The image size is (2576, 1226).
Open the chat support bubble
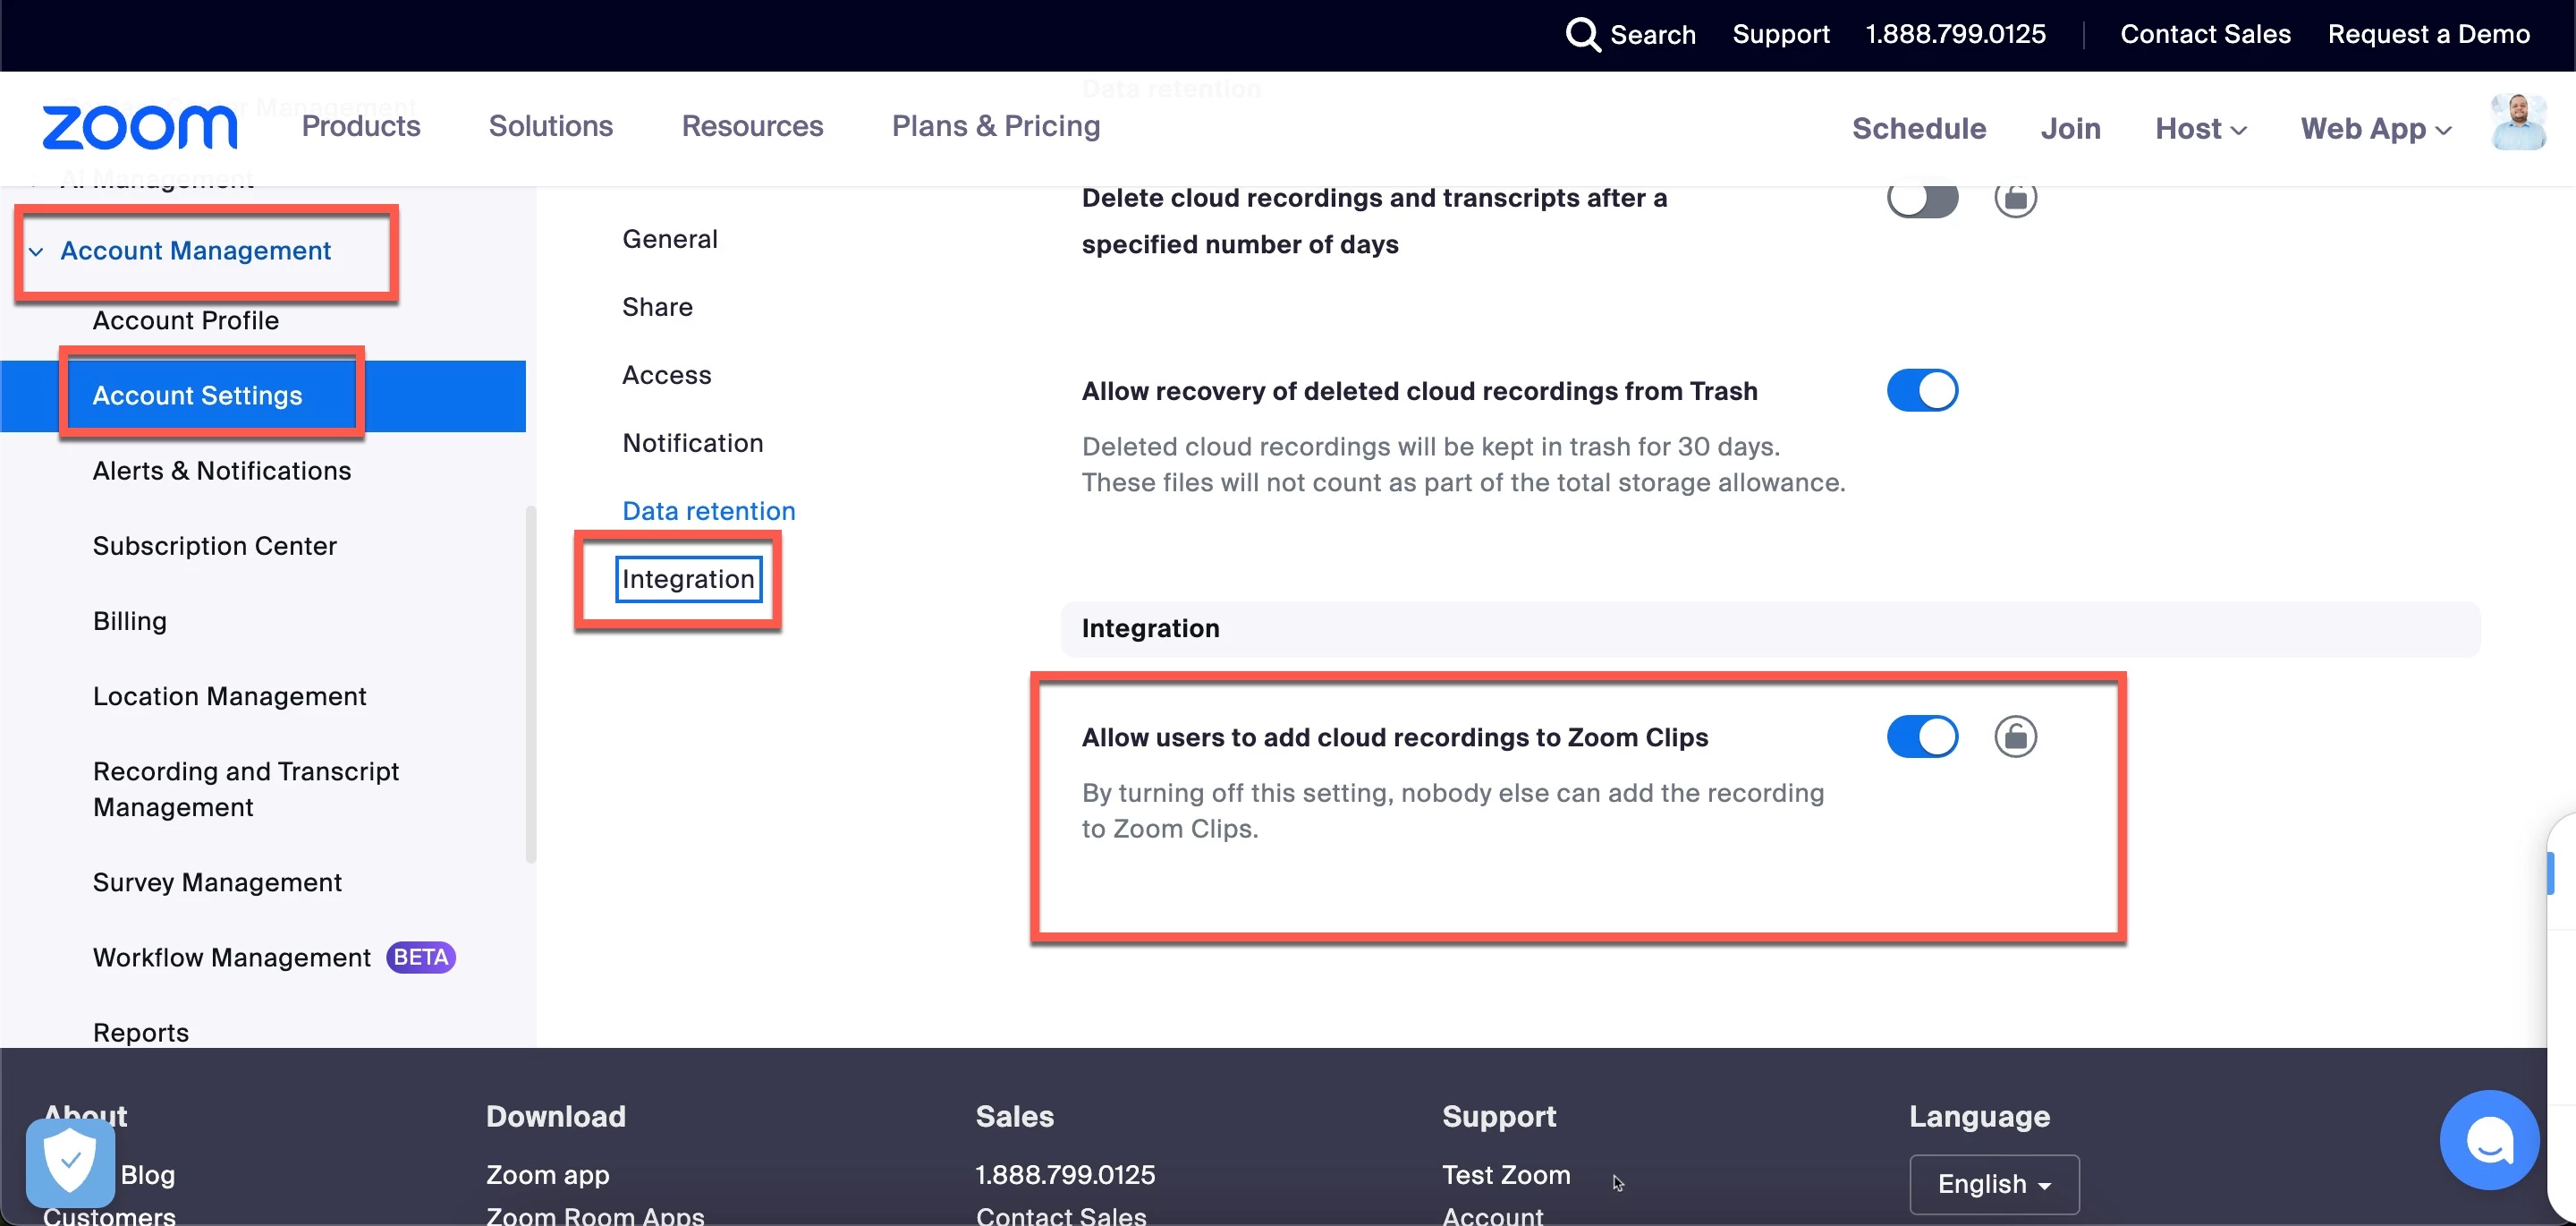pos(2488,1139)
